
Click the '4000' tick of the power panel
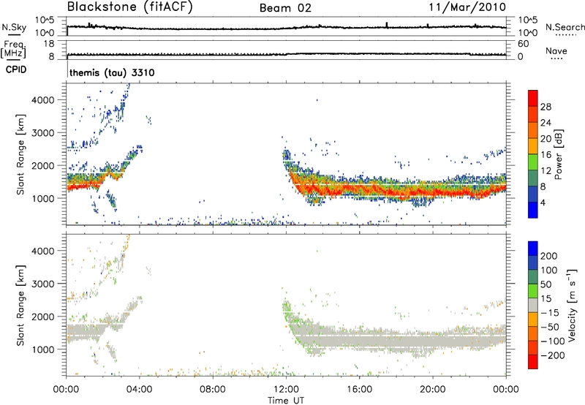pos(42,100)
